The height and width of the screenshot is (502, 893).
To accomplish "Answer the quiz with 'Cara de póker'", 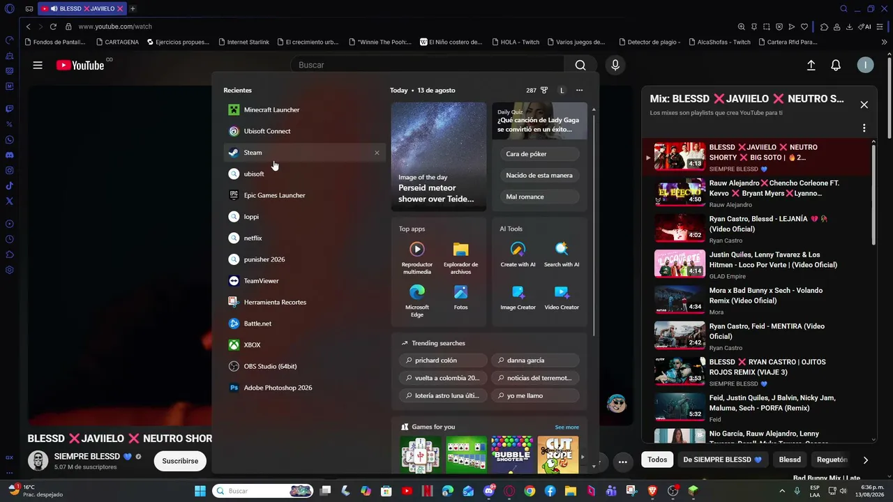I will tap(539, 154).
